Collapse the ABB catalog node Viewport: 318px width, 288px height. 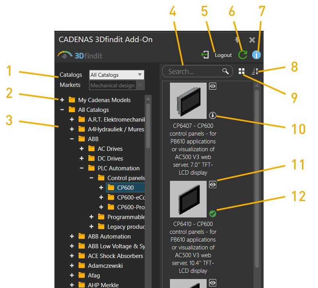[72, 139]
